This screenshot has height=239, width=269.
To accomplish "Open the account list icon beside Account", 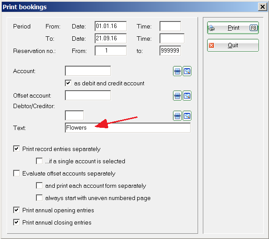I will [x=177, y=71].
